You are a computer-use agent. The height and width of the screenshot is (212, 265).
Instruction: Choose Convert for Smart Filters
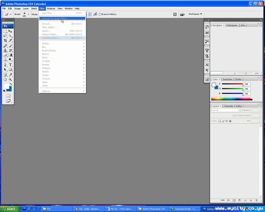[x=62, y=19]
